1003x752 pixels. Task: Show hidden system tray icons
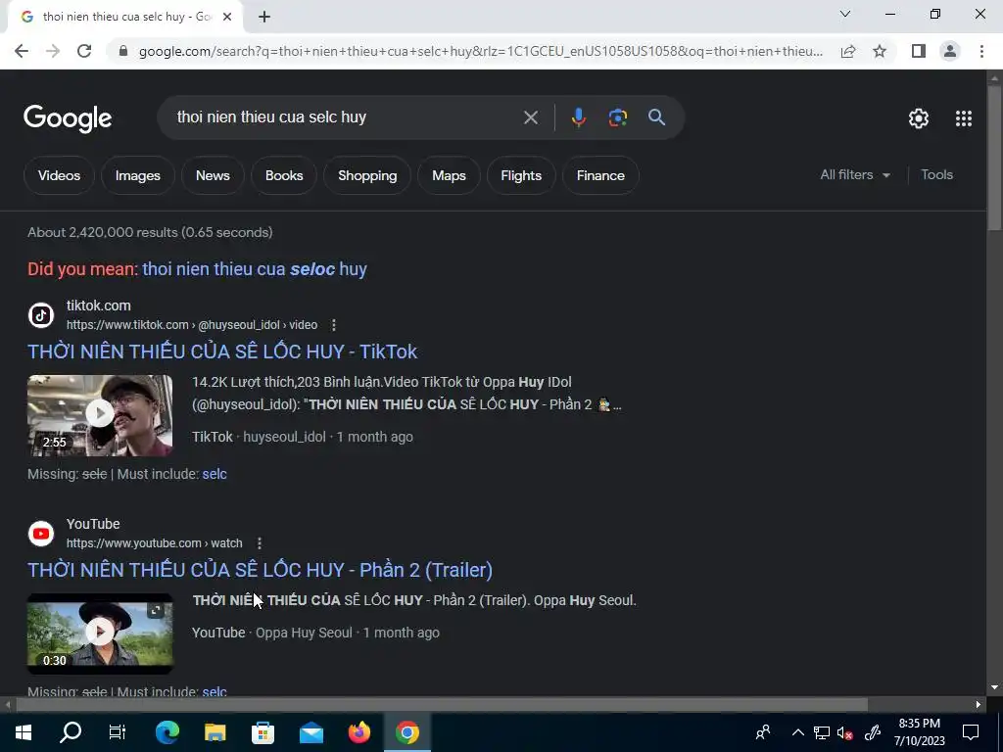(x=797, y=732)
